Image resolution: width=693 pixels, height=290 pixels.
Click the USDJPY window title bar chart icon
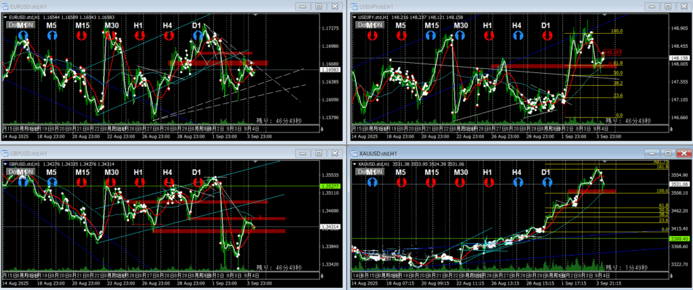click(x=355, y=6)
